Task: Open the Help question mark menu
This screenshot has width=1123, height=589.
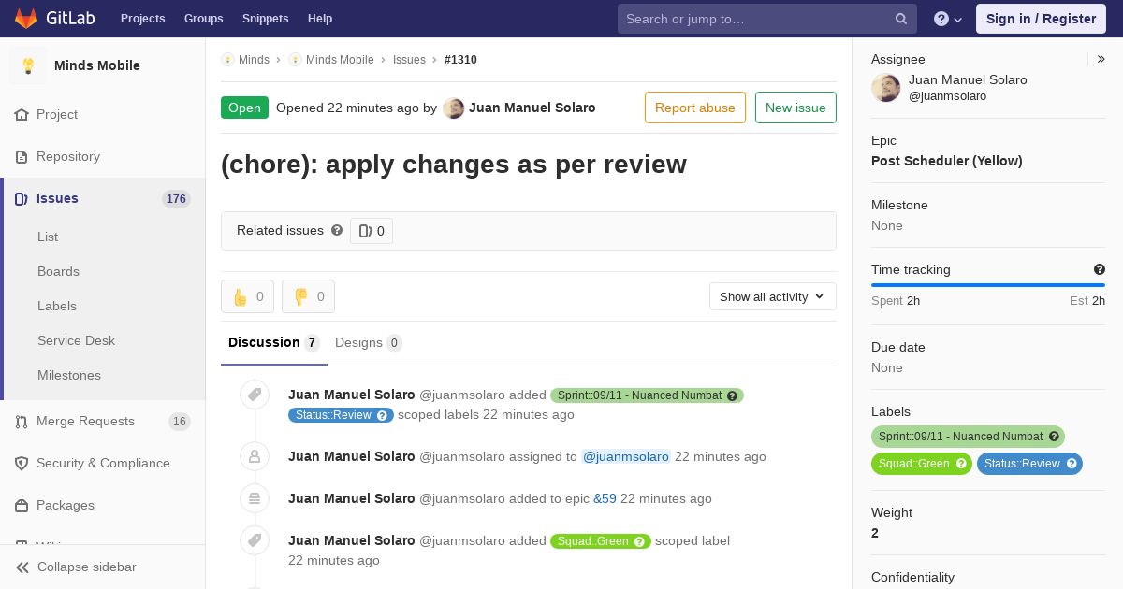Action: [x=948, y=19]
